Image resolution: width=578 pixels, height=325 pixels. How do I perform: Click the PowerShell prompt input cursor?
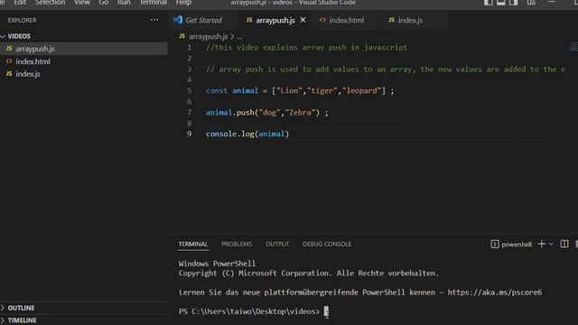click(x=326, y=311)
